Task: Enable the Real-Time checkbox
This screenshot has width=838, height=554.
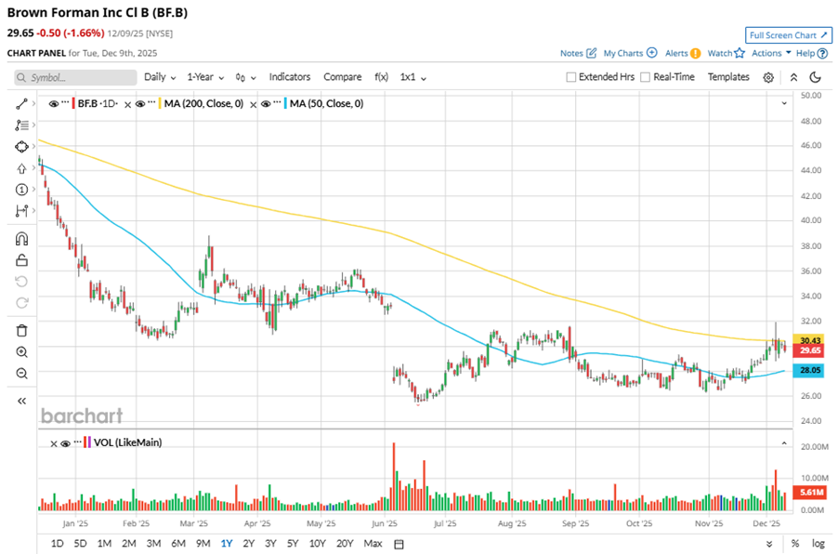Action: click(x=645, y=77)
